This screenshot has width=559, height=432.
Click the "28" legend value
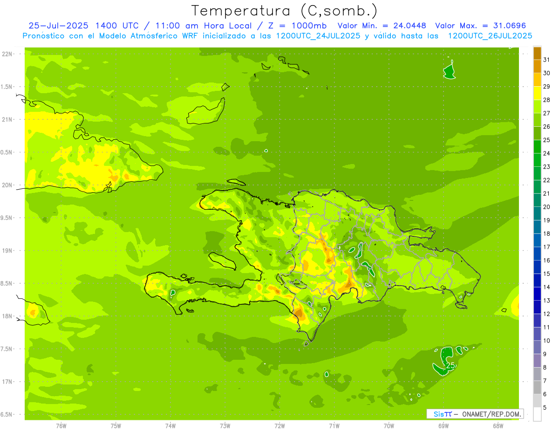(547, 100)
